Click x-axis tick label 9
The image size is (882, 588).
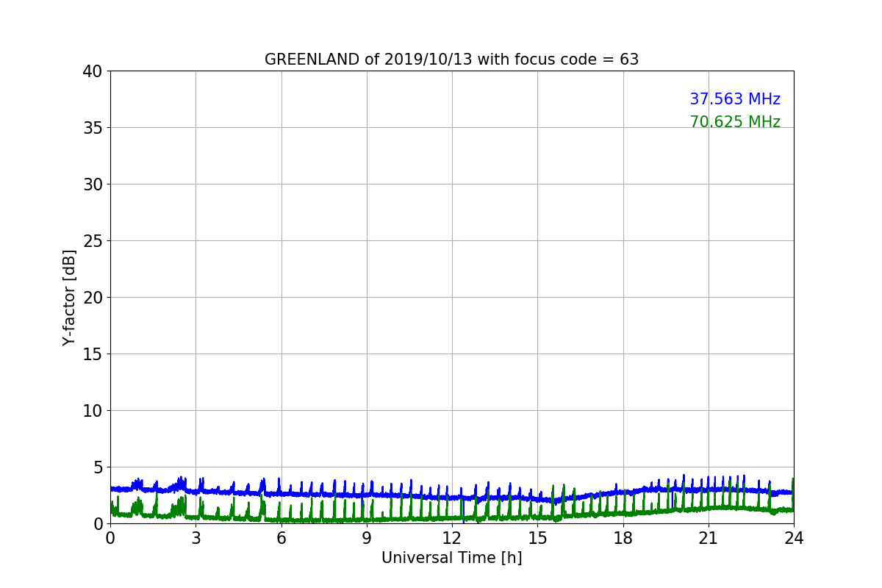(x=367, y=538)
